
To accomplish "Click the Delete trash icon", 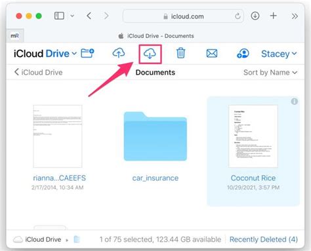I will (x=180, y=53).
